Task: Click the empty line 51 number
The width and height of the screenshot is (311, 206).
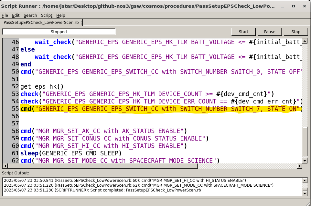Action: [15, 79]
